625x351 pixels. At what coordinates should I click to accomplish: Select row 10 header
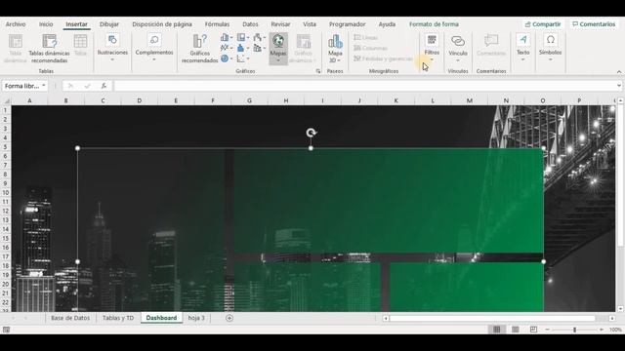click(6, 193)
